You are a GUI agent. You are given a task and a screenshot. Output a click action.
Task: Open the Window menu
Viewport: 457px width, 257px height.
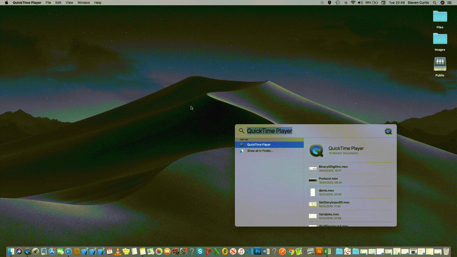click(84, 2)
